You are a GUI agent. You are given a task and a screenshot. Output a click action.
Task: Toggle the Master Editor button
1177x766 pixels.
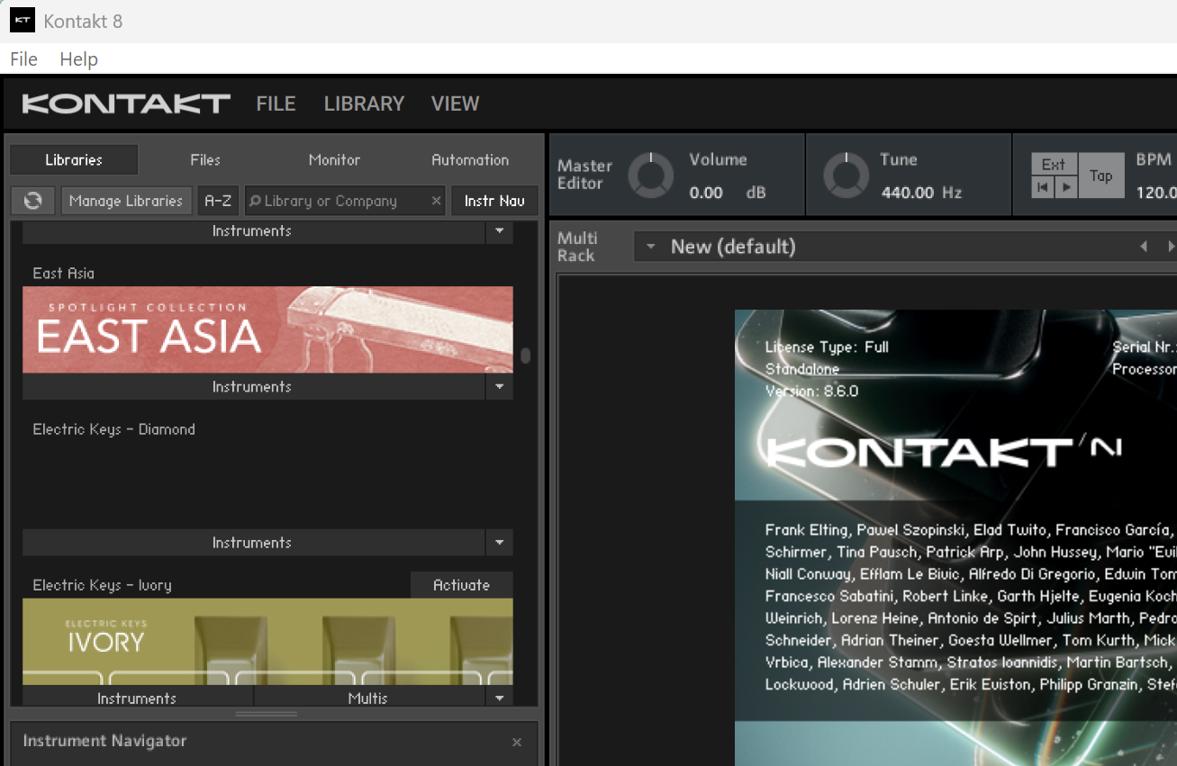[584, 175]
